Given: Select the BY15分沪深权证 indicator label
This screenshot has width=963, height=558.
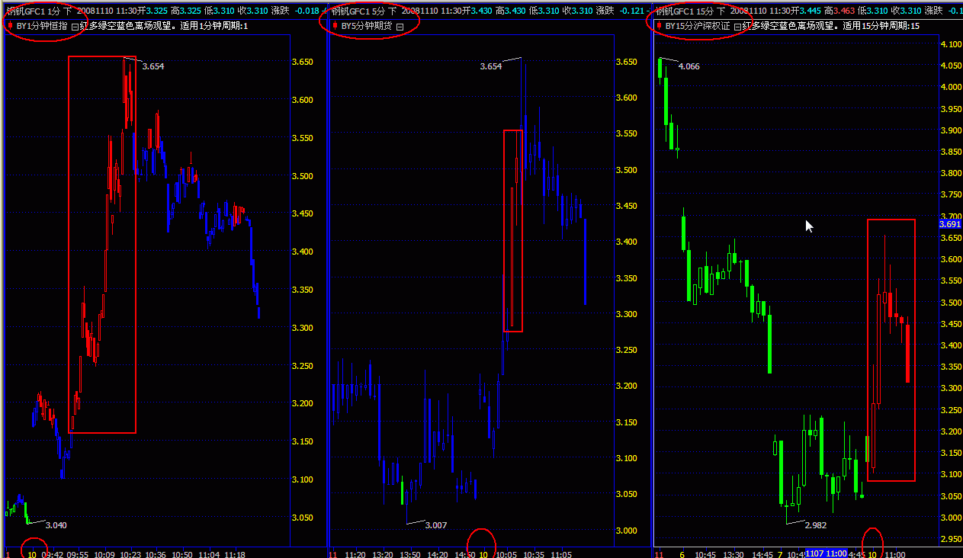Looking at the screenshot, I should point(698,26).
